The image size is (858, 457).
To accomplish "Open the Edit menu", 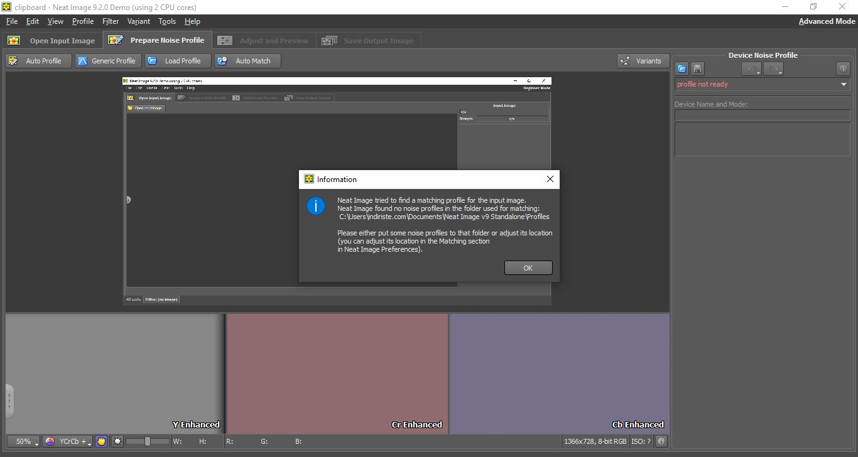I will (x=33, y=21).
